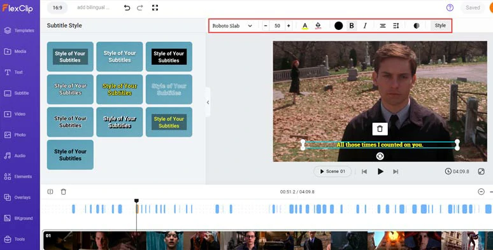This screenshot has height=250, width=493.
Task: Click the Saved status button
Action: [x=473, y=8]
